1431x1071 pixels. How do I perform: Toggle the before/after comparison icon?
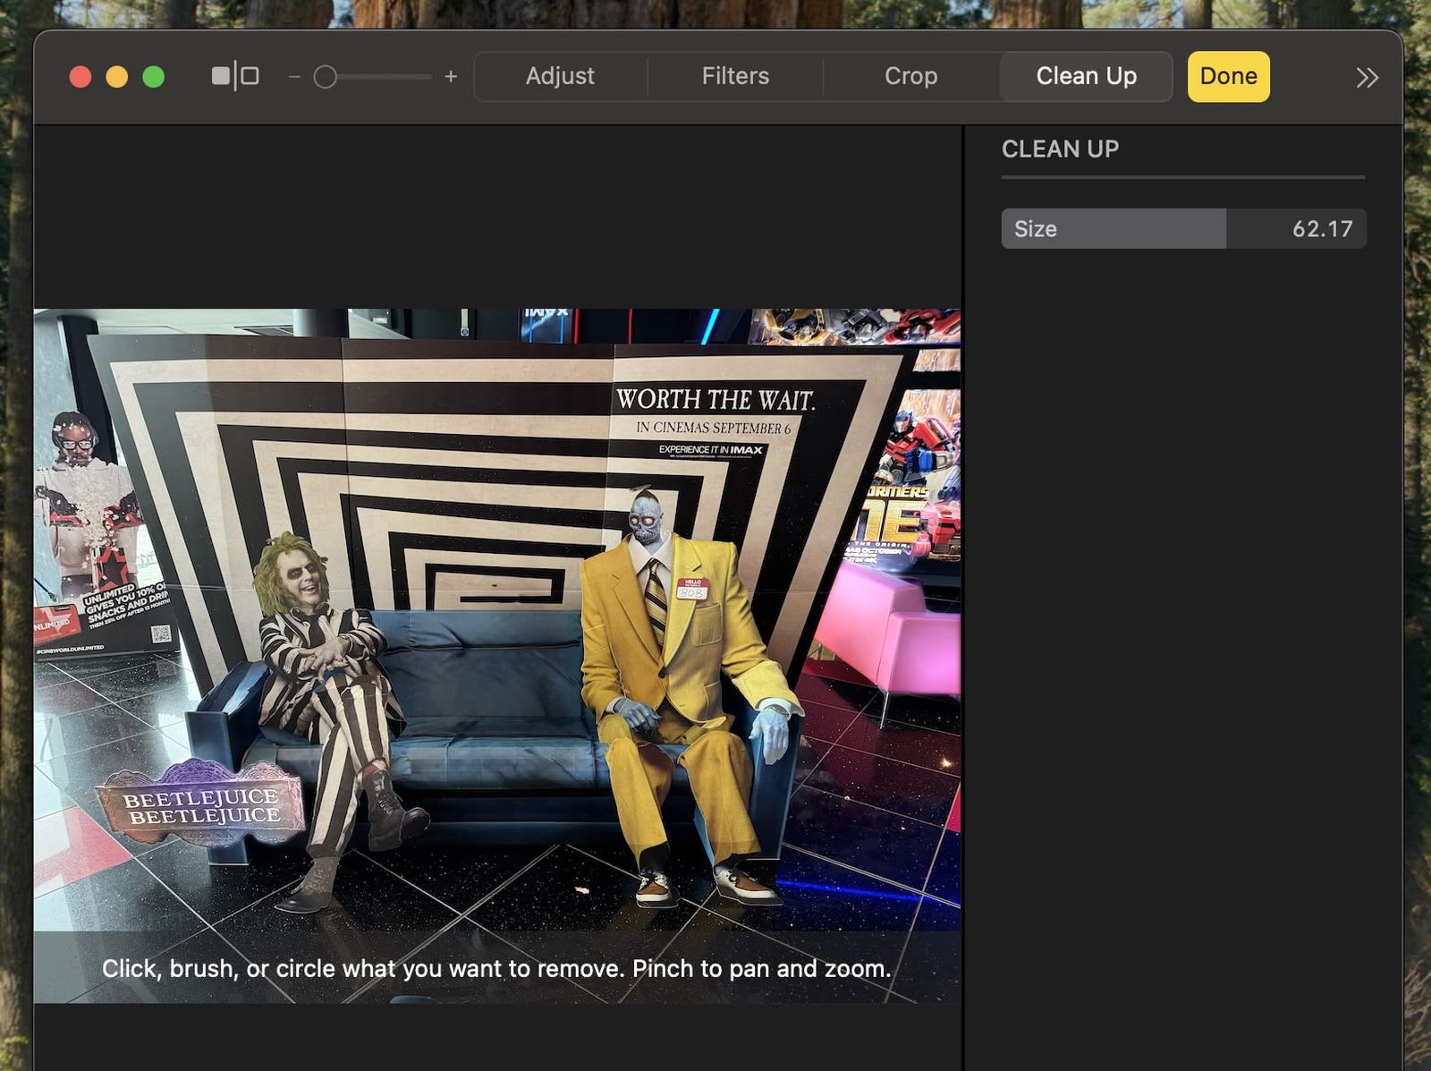tap(235, 76)
